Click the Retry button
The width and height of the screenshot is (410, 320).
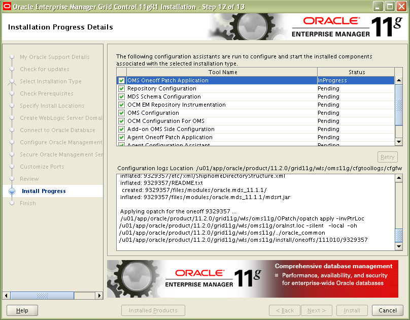[388, 157]
